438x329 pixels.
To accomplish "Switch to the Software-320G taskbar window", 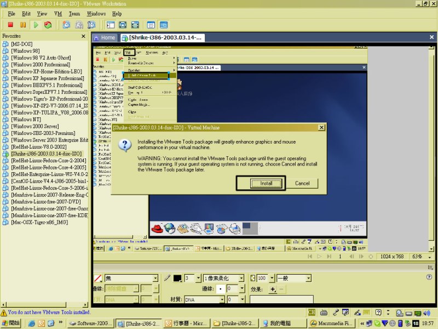I will click(x=91, y=324).
